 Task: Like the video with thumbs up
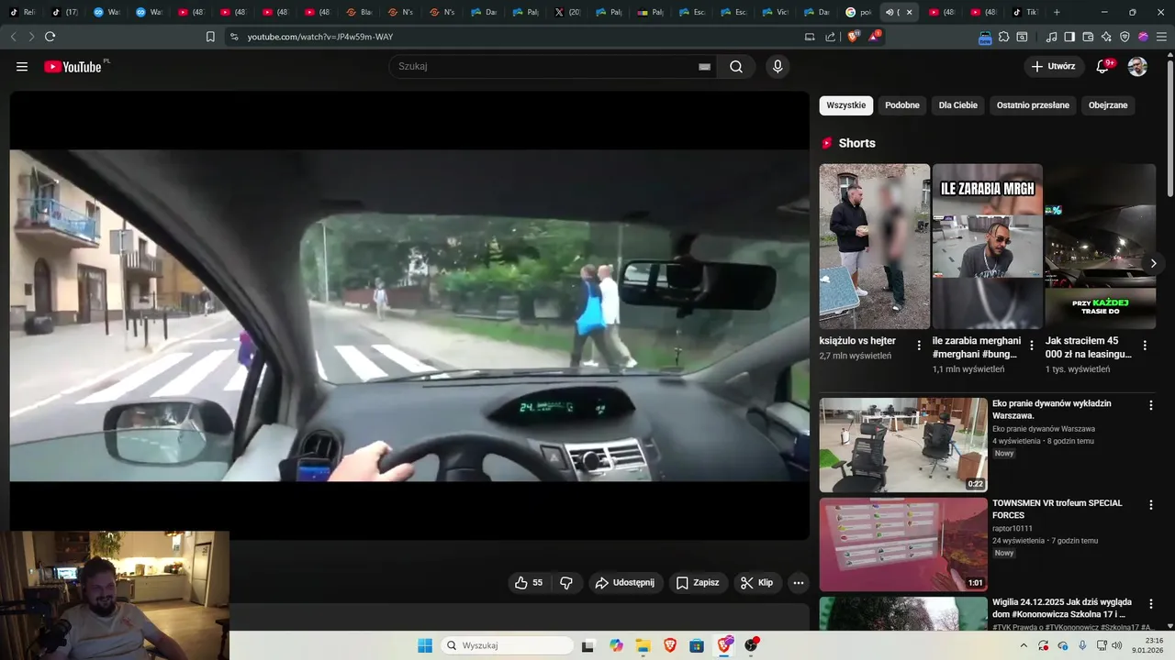(528, 582)
